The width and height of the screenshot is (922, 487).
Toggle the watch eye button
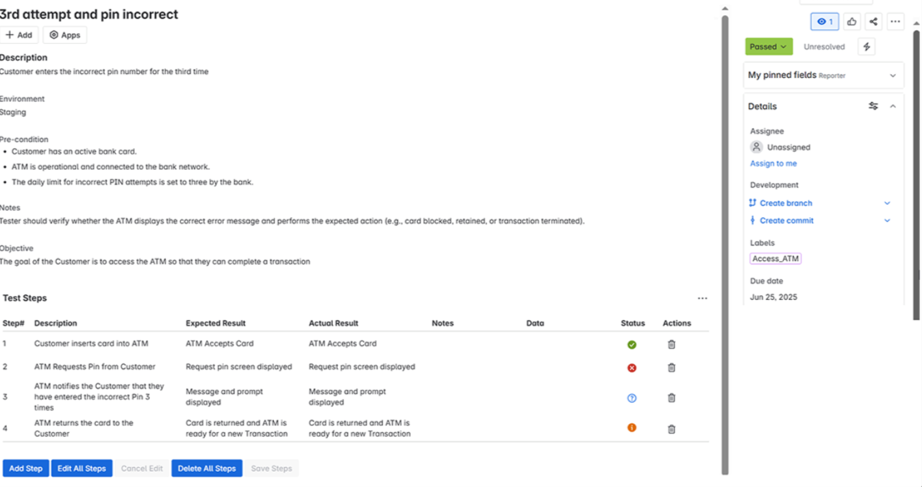tap(825, 22)
